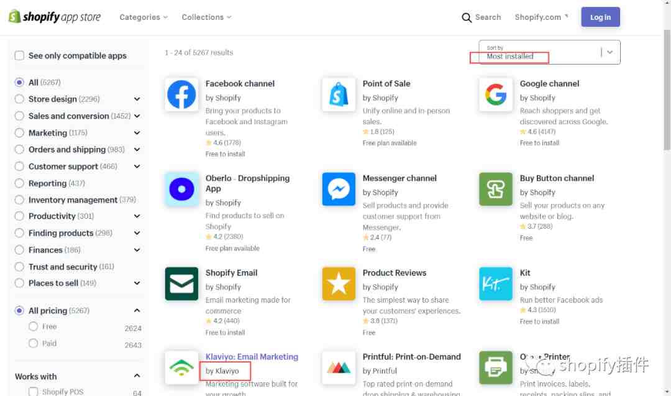Image resolution: width=671 pixels, height=396 pixels.
Task: Enable See only compatible apps checkbox
Action: [x=19, y=56]
